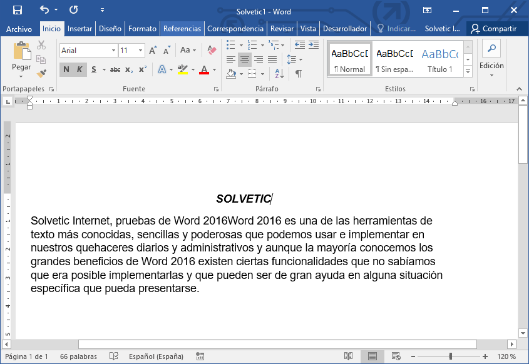This screenshot has width=529, height=364.
Task: Open the Edición search group
Action: [x=491, y=58]
